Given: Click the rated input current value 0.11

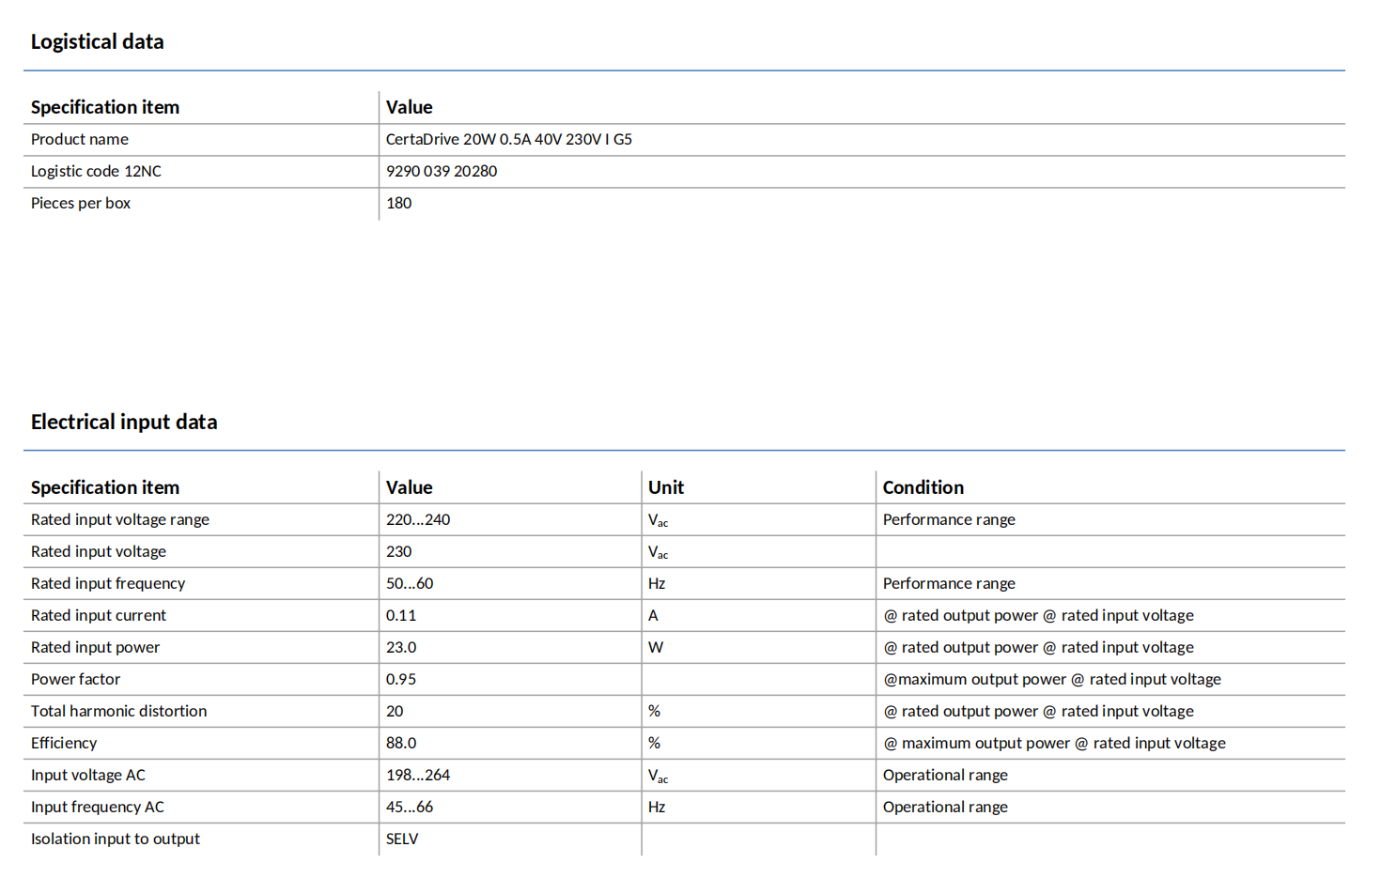Looking at the screenshot, I should click(401, 615).
